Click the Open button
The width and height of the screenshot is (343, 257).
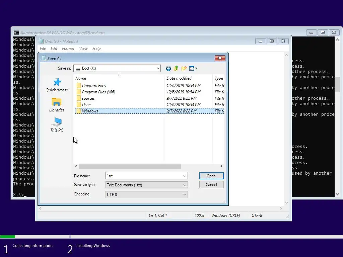point(211,176)
